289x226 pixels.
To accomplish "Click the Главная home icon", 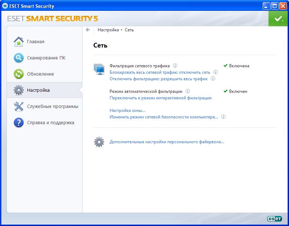I will pyautogui.click(x=19, y=42).
